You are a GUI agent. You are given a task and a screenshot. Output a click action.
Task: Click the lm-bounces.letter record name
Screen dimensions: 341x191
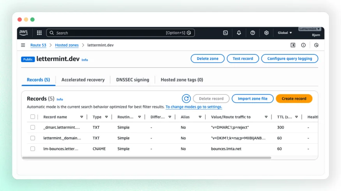(x=61, y=149)
